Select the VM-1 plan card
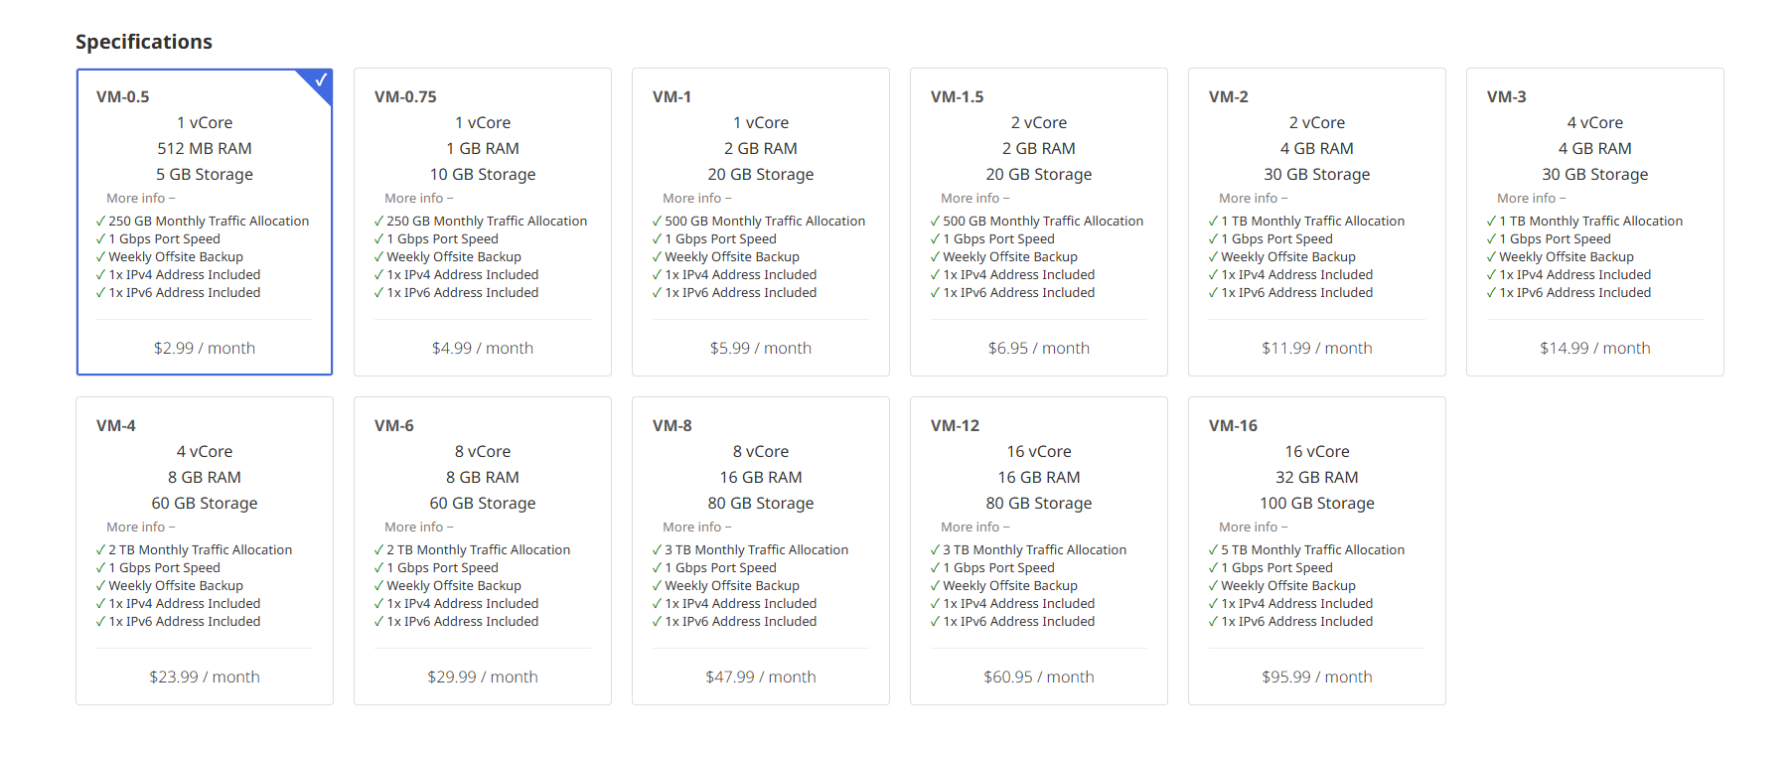The height and width of the screenshot is (757, 1792). click(760, 222)
